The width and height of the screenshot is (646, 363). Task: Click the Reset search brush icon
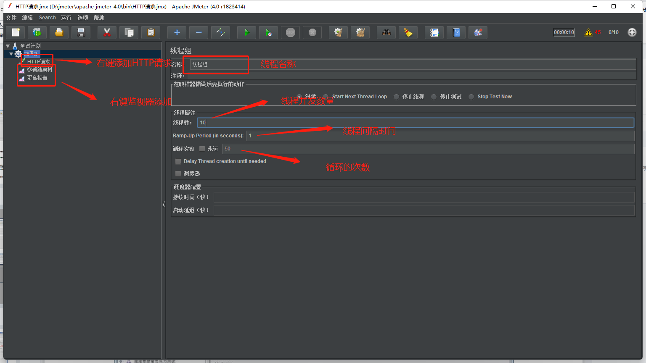point(408,32)
